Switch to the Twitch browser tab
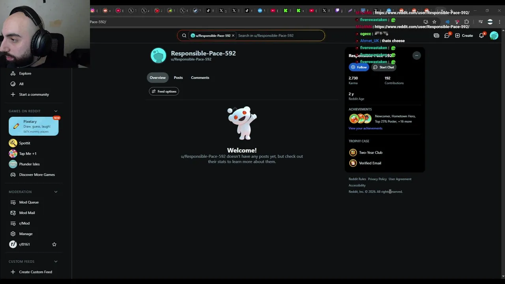The width and height of the screenshot is (505, 284). point(337,11)
